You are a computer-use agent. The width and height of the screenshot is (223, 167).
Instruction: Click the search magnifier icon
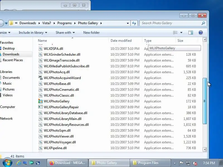tap(203, 23)
